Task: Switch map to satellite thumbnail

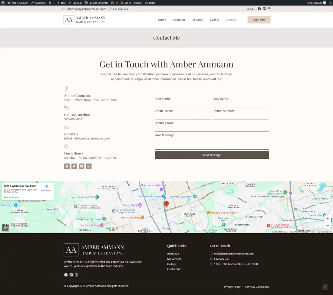Action: (x=5, y=227)
